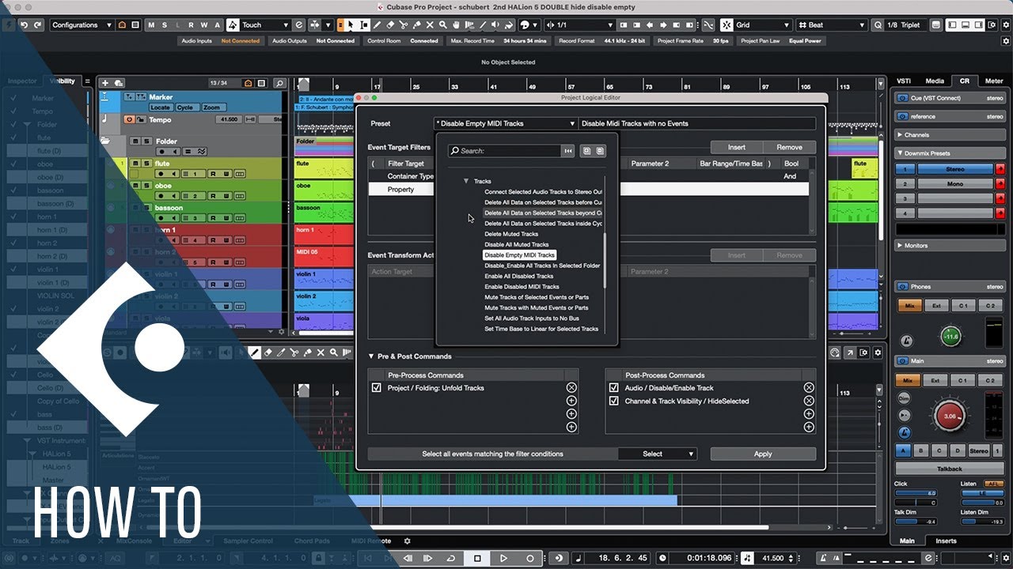Choose Disable Empty MIDI Tracks preset

coord(519,255)
